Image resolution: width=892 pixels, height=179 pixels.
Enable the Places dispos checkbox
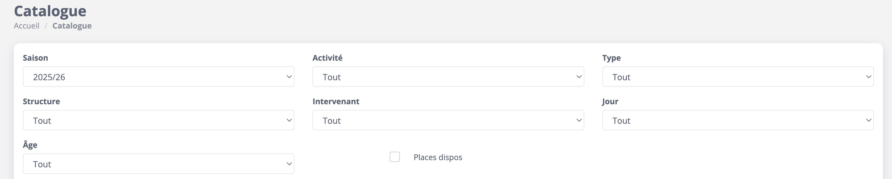pyautogui.click(x=395, y=157)
